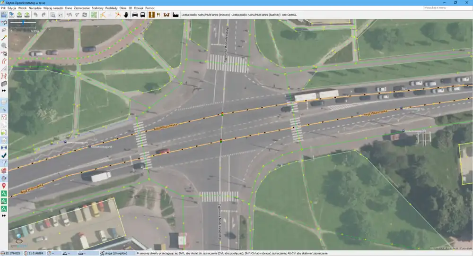The height and width of the screenshot is (256, 473).
Task: Toggle the Layers panel in left sidebar
Action: [4, 102]
